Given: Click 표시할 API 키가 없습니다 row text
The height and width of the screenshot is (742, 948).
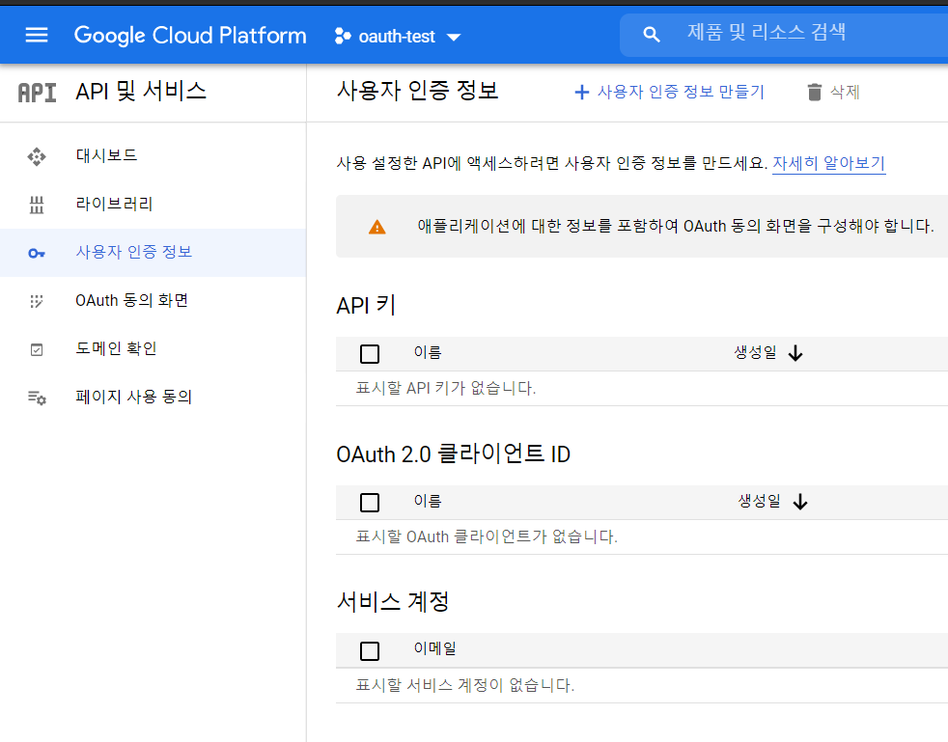Looking at the screenshot, I should click(446, 389).
